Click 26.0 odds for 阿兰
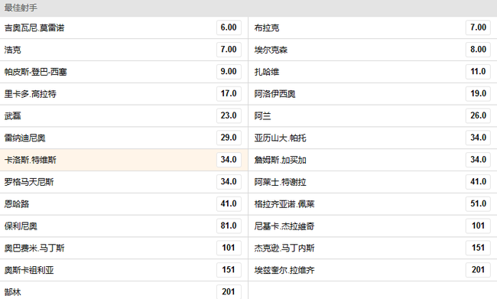497x299 pixels. tap(478, 115)
